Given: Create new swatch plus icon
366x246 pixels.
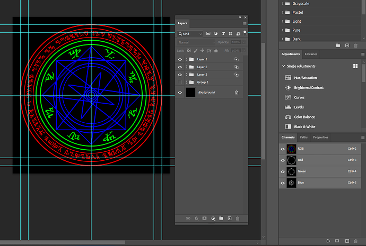Looking at the screenshot, I should pyautogui.click(x=347, y=45).
